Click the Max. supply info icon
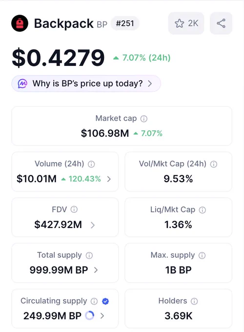Viewport: 244px width, 332px height. (x=202, y=255)
